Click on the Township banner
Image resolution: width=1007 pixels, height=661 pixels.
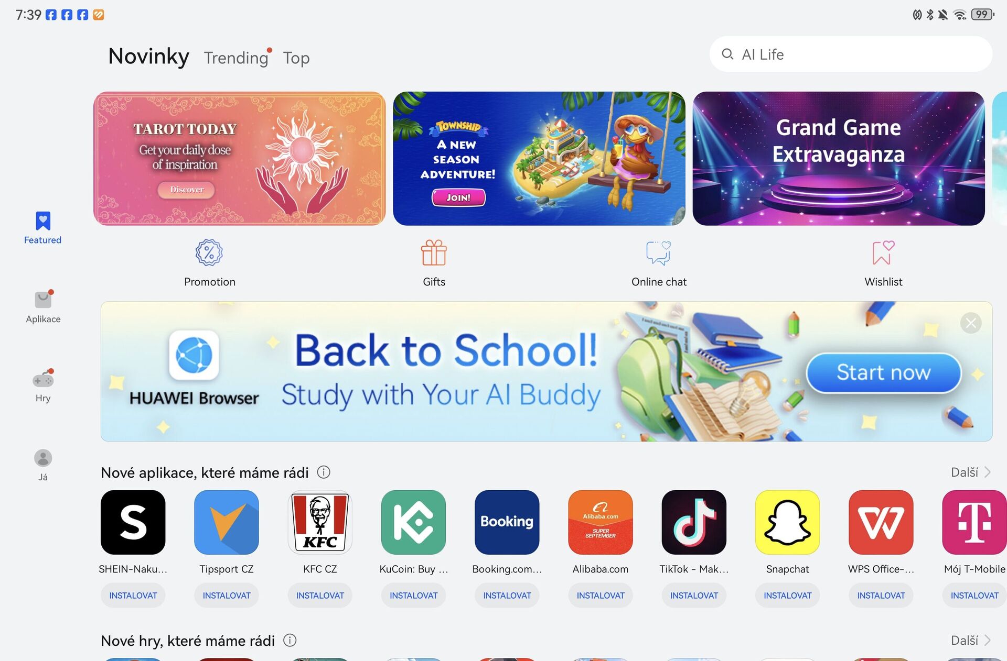click(539, 158)
